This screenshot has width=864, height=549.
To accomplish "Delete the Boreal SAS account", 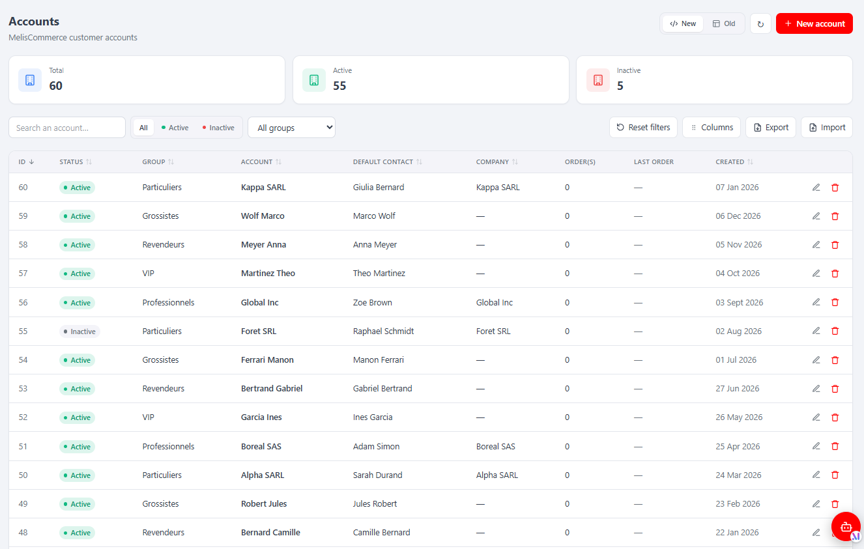I will [835, 446].
